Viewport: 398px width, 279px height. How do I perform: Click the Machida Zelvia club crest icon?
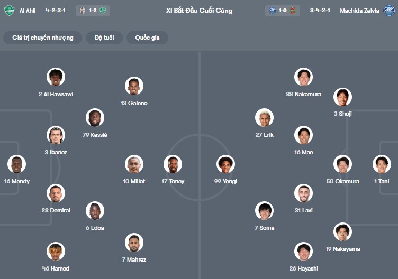389,11
